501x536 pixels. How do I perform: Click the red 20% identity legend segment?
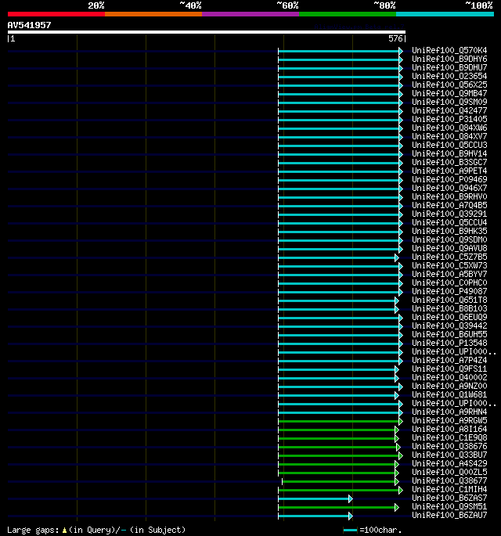pos(56,14)
